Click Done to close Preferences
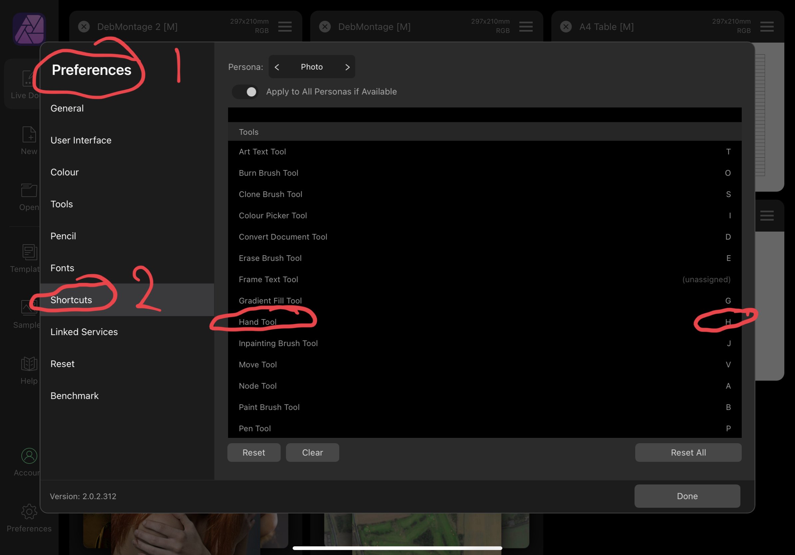This screenshot has height=555, width=795. pyautogui.click(x=687, y=496)
